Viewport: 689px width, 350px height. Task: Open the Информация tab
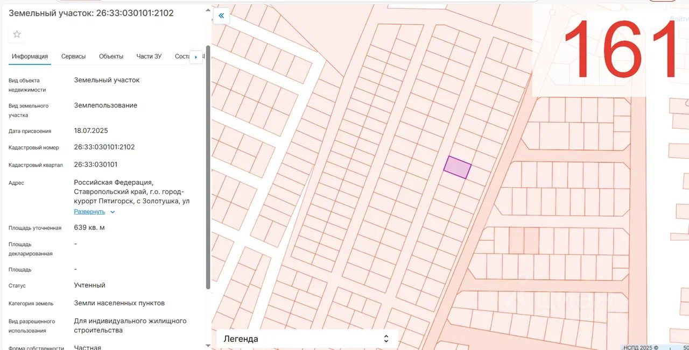(30, 56)
